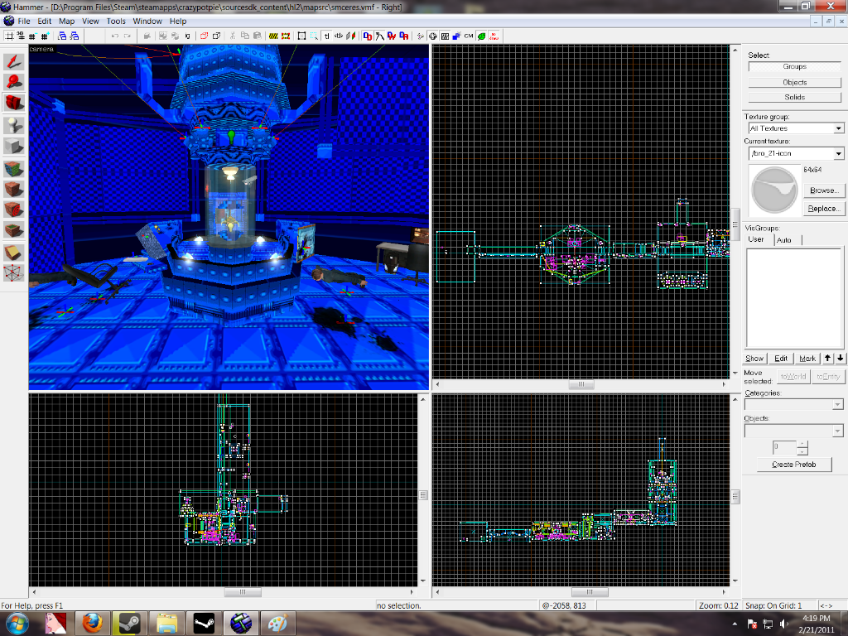The height and width of the screenshot is (636, 848).
Task: Select the Apply Decals tool
Action: point(13,210)
